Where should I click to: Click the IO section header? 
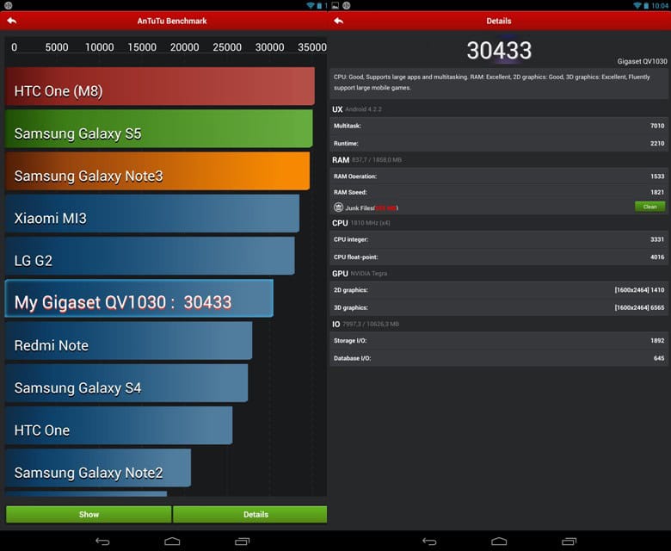pos(366,324)
